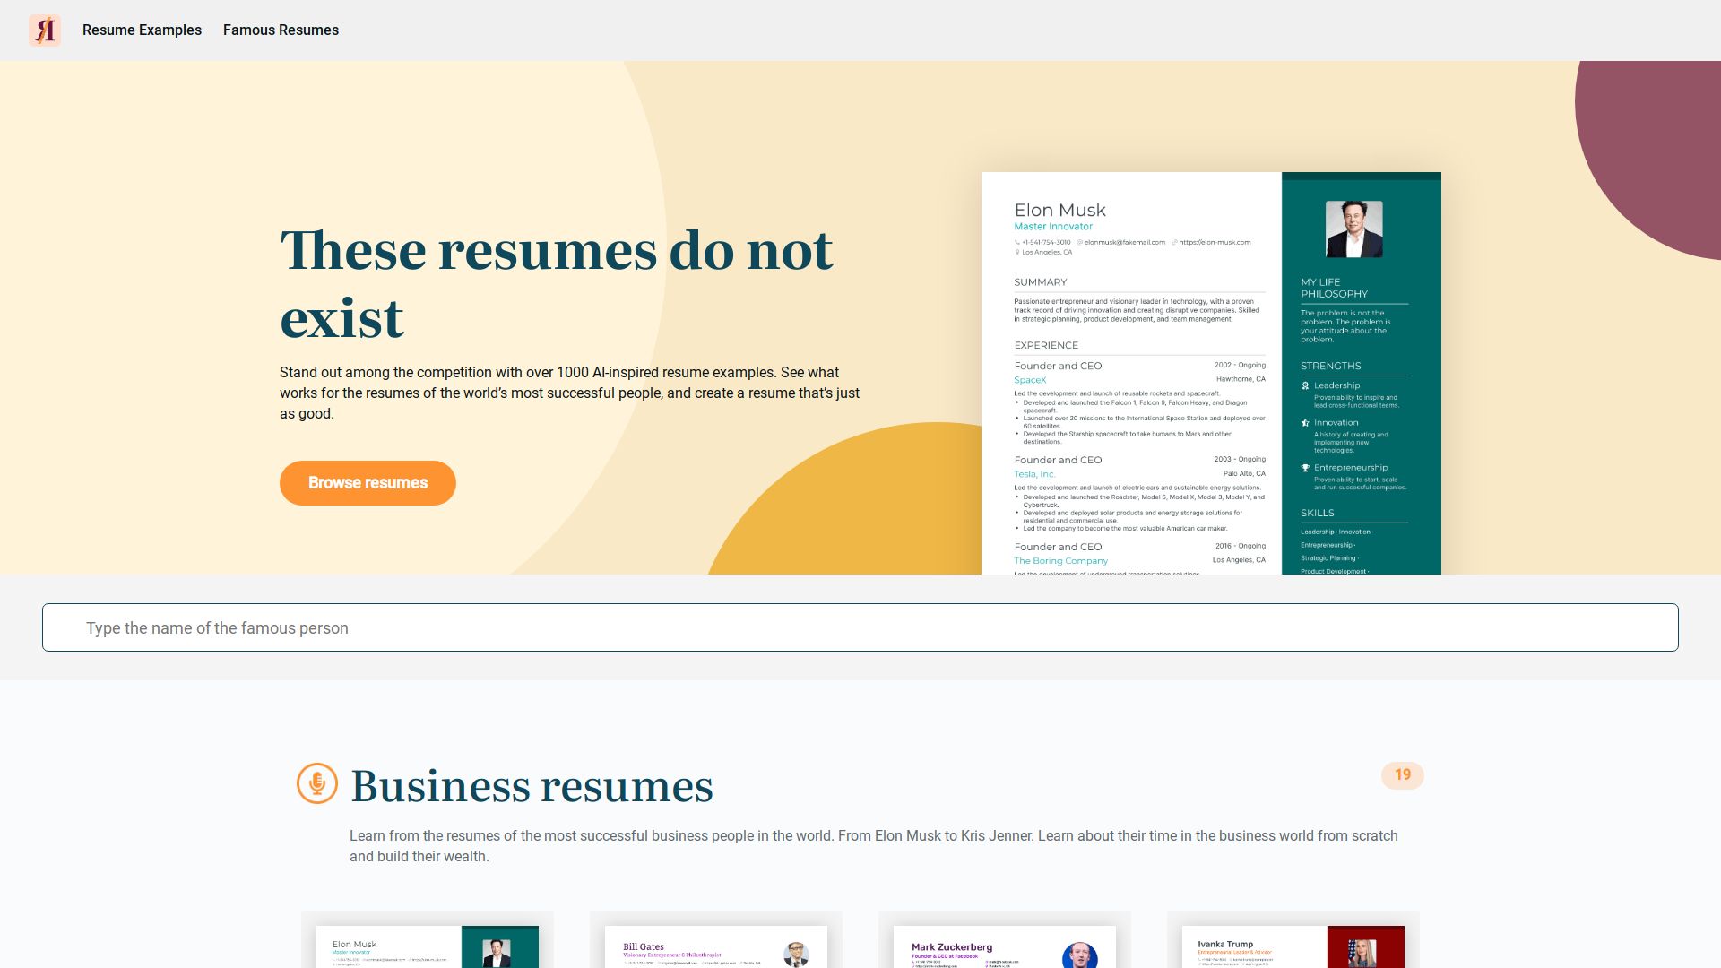Click the Browse resumes button
Viewport: 1721px width, 968px height.
click(x=368, y=483)
